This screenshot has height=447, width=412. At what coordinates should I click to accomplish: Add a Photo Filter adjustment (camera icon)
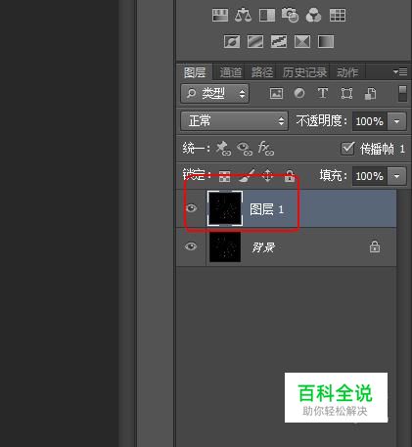coord(290,16)
